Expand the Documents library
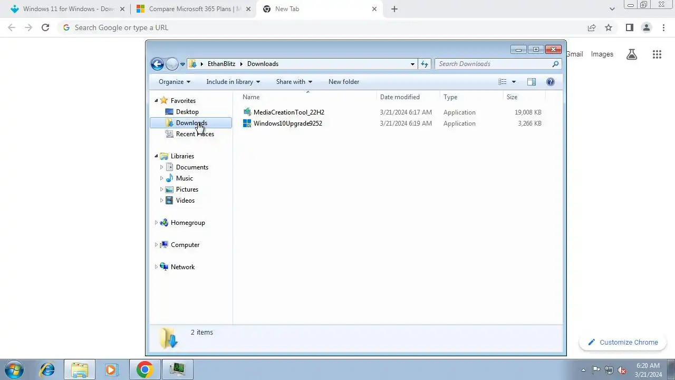 tap(161, 167)
